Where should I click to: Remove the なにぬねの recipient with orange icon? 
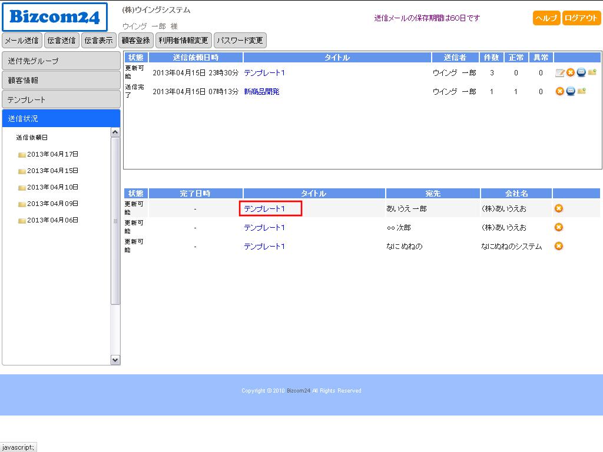click(x=559, y=246)
